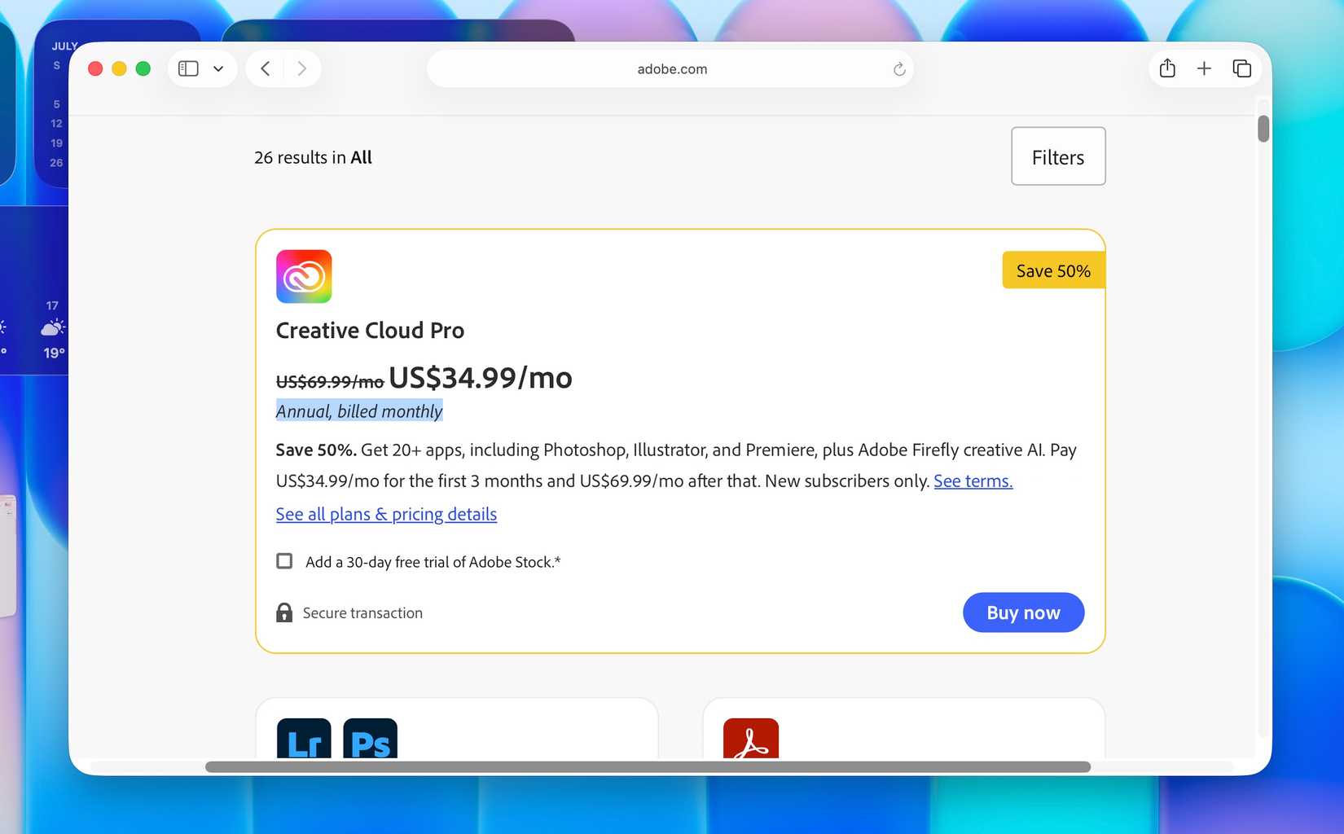Click the Creative Cloud Pro app icon
Screen dimensions: 1344x834
[304, 276]
